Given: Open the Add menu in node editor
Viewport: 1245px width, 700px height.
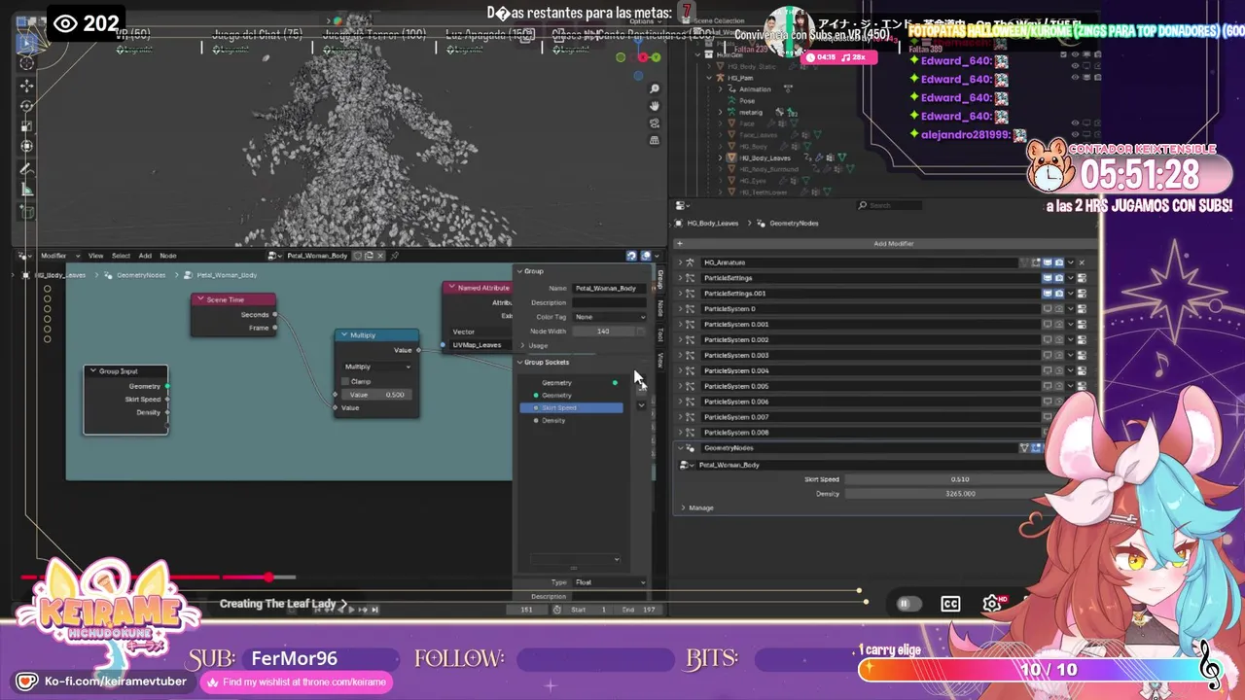Looking at the screenshot, I should (145, 256).
